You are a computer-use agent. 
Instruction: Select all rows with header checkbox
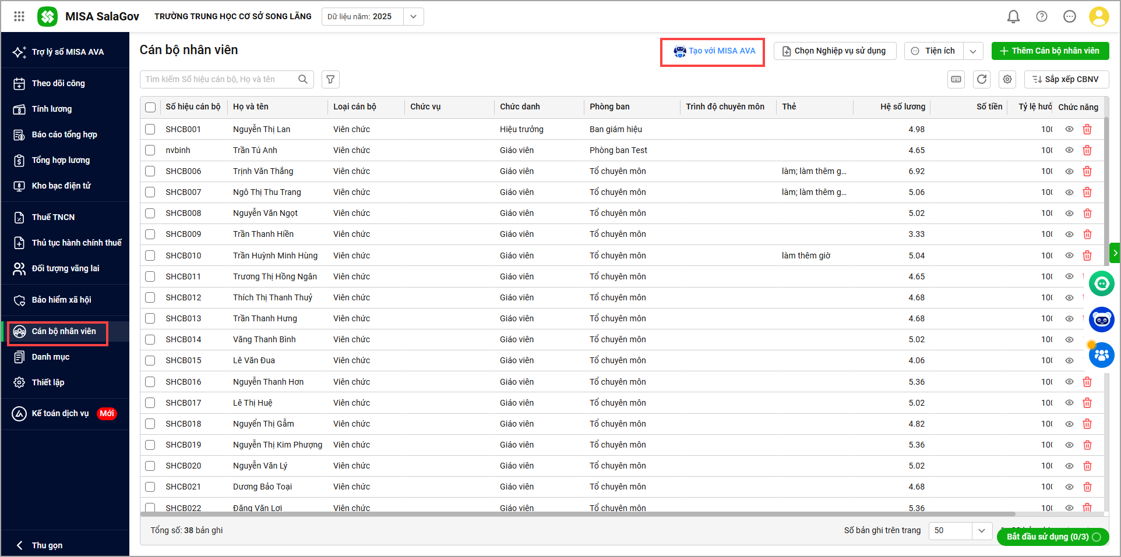(150, 107)
